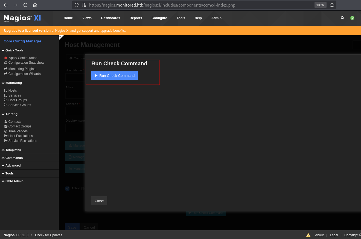This screenshot has height=239, width=361.
Task: Open the Reports menu
Action: coord(136,18)
